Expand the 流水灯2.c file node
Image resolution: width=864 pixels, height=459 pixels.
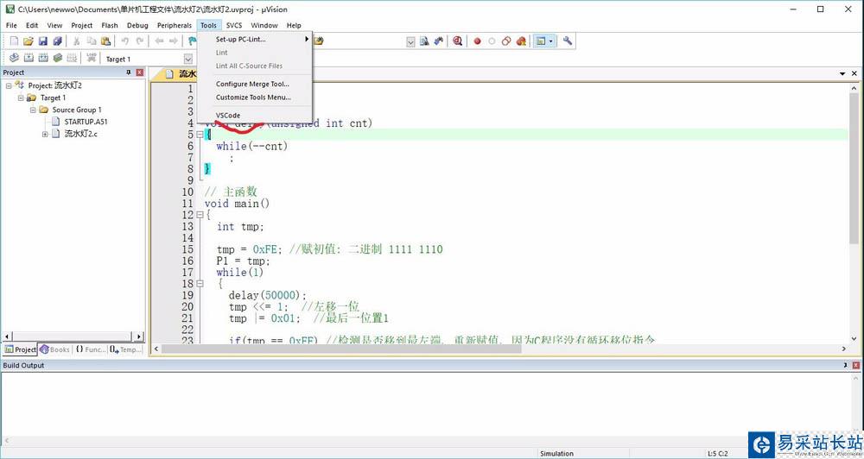pyautogui.click(x=45, y=134)
